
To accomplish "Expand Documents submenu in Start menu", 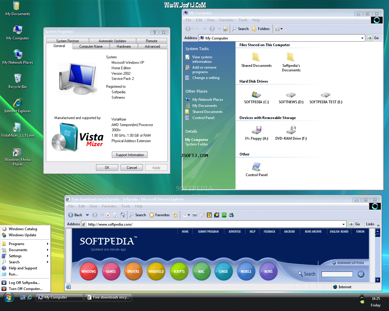I will 25,250.
